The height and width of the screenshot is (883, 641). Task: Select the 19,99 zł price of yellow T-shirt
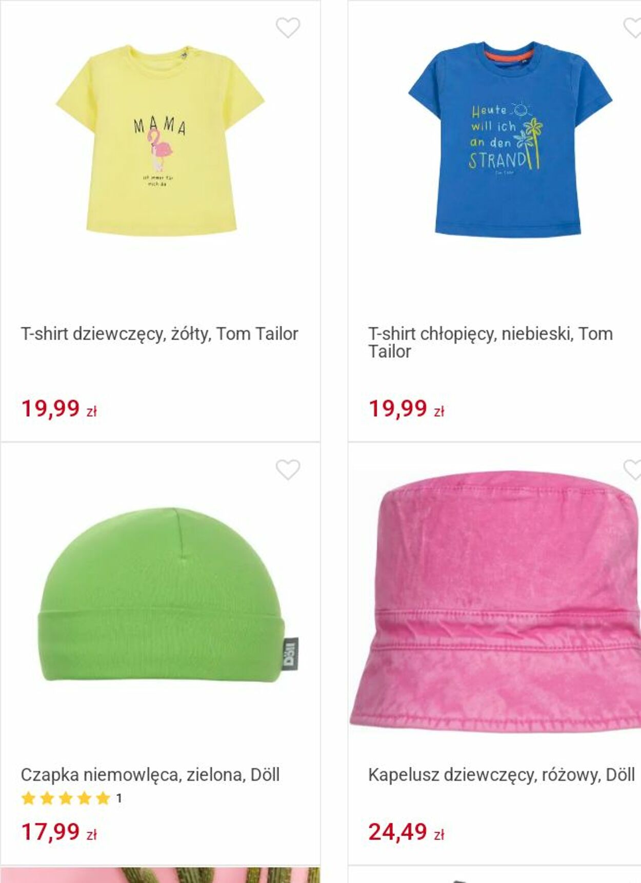tap(59, 409)
